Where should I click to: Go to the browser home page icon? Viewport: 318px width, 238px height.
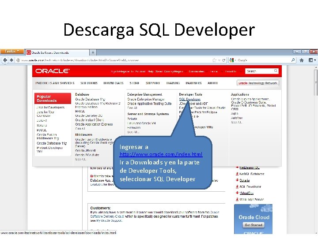(x=302, y=60)
